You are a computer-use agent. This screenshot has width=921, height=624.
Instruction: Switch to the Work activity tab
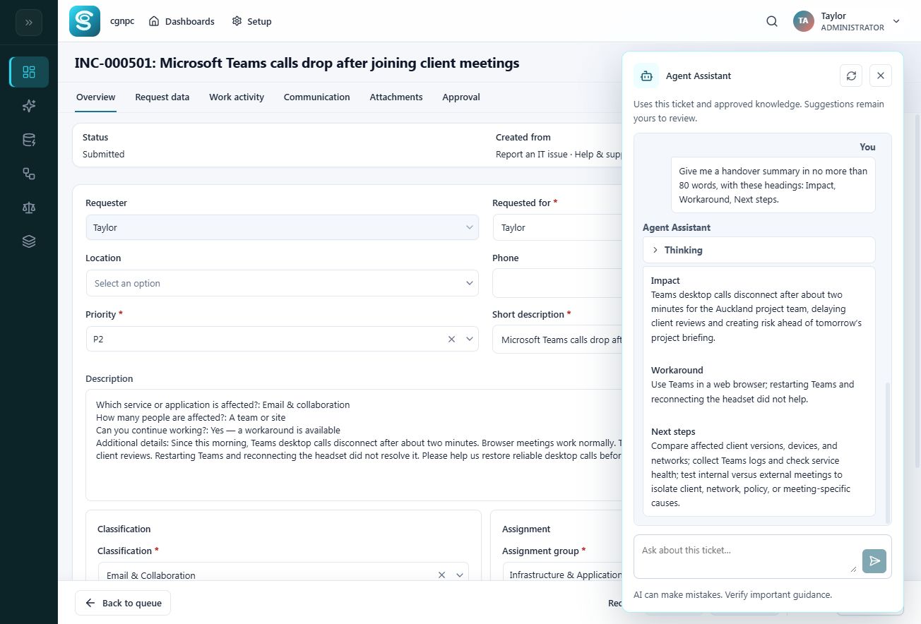pyautogui.click(x=237, y=97)
